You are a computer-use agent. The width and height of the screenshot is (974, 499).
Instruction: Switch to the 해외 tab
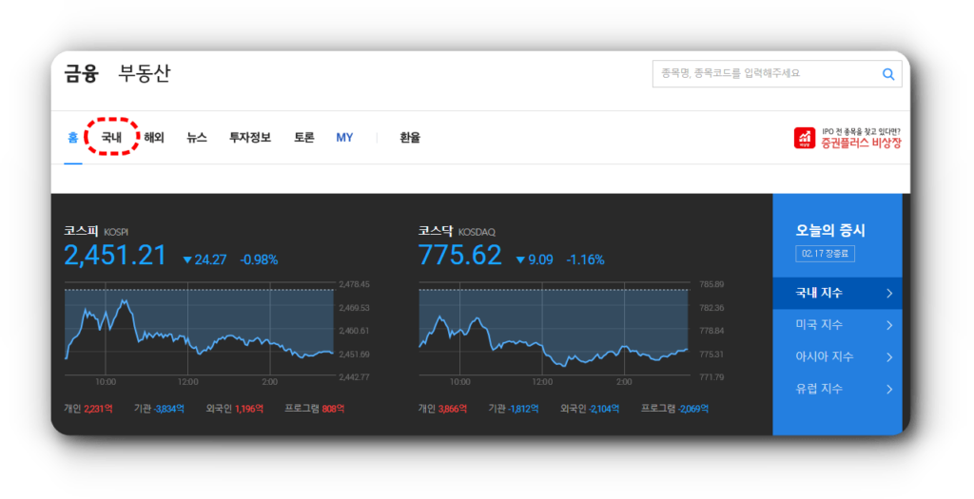154,138
